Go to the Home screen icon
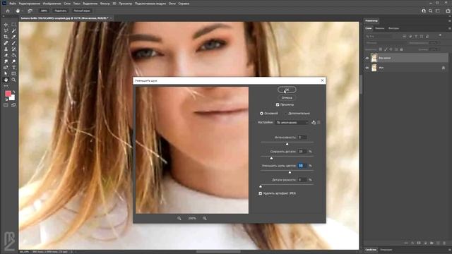 point(8,11)
